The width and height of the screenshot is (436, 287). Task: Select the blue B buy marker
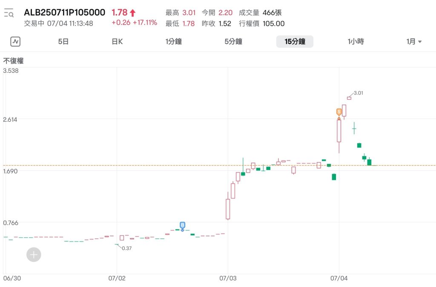(x=182, y=226)
